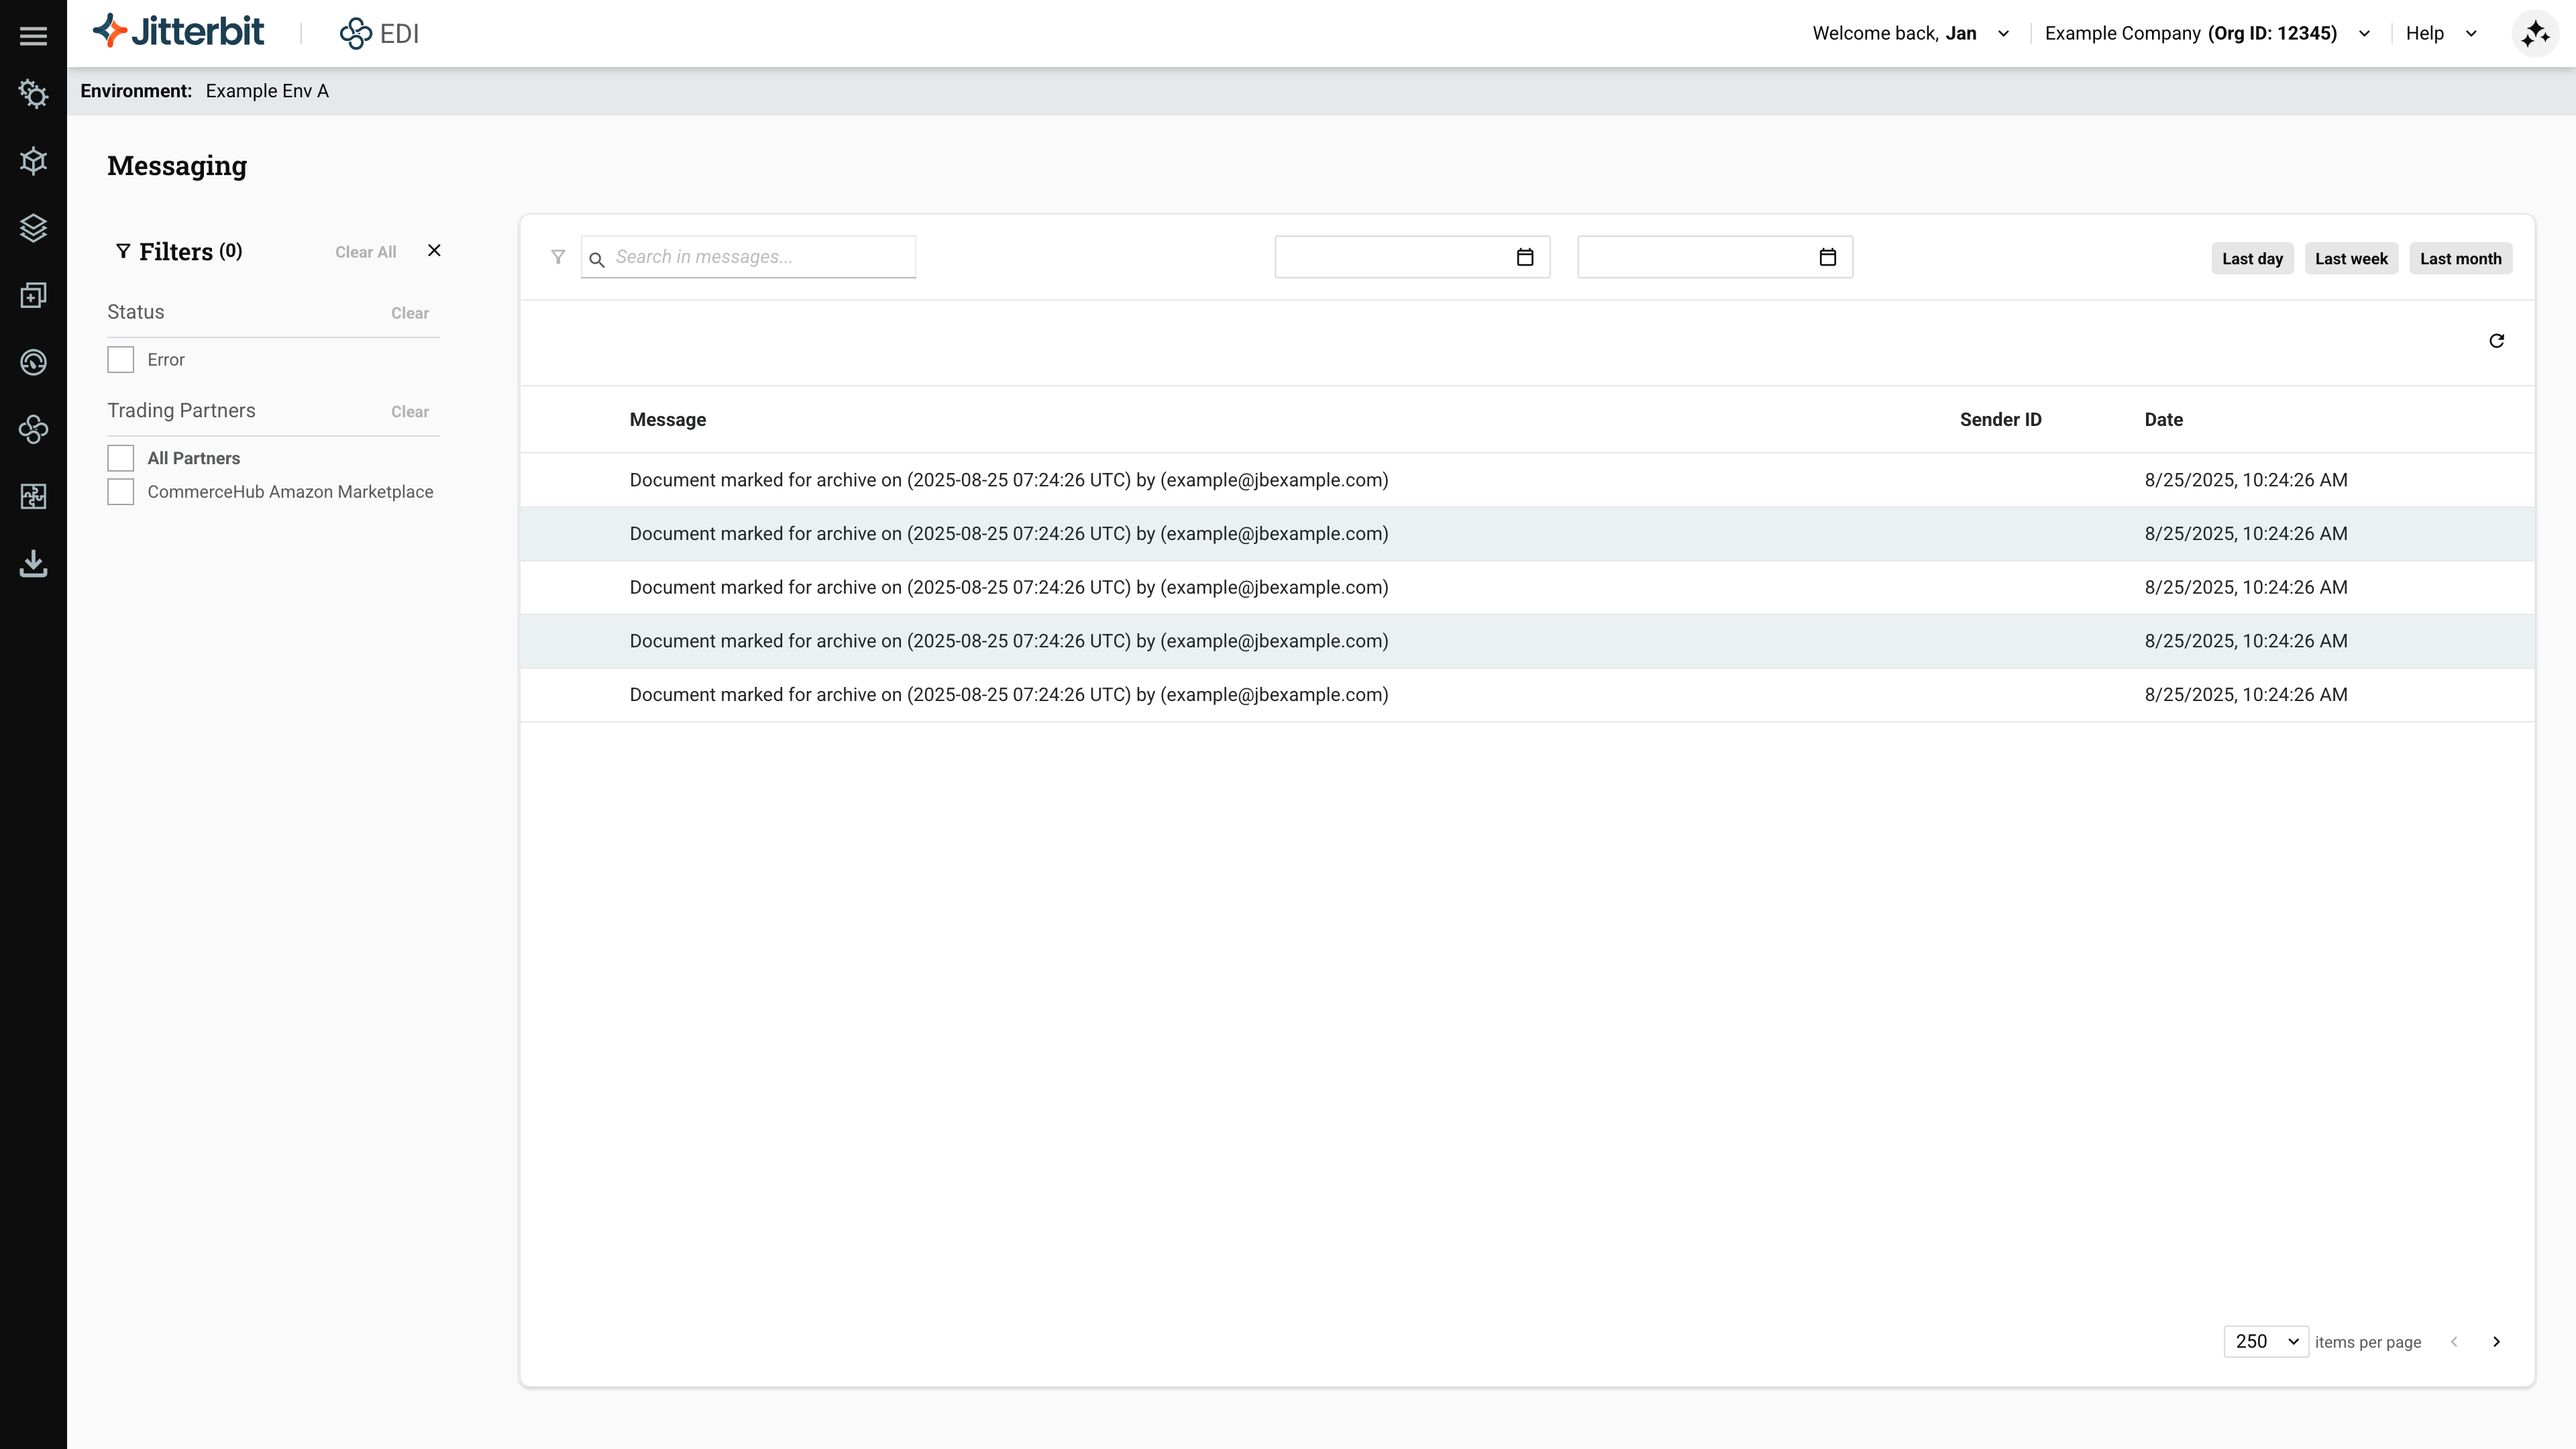Refresh the messages table

pos(2496,341)
